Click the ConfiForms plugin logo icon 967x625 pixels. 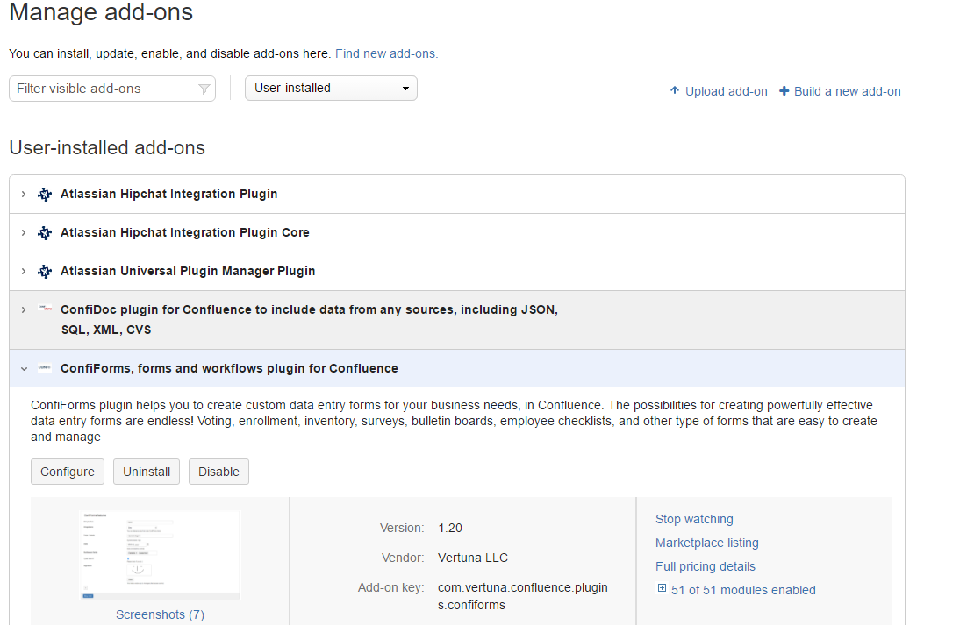[45, 367]
